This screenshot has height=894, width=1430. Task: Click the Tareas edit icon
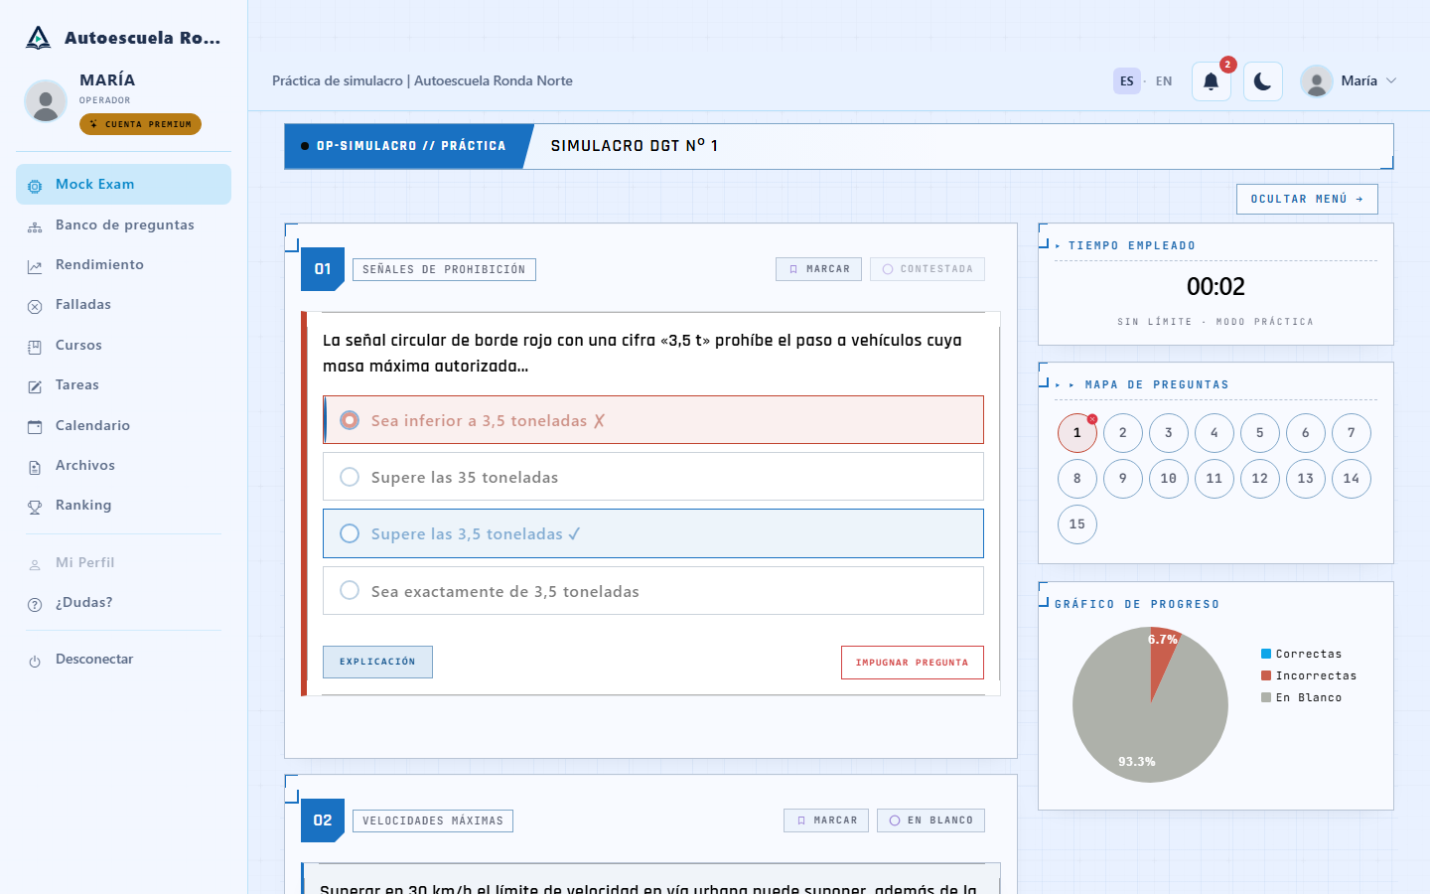[x=35, y=386]
